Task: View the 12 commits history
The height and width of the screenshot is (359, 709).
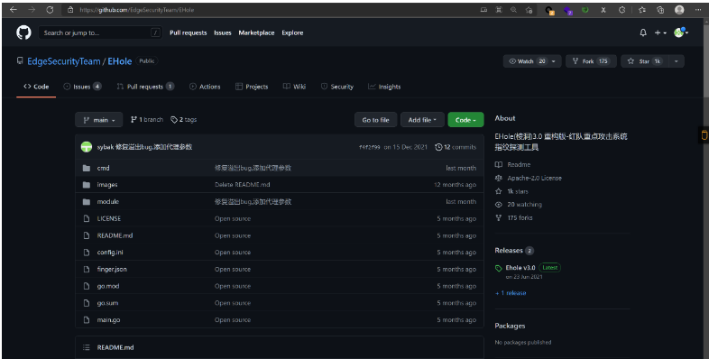Action: point(456,147)
